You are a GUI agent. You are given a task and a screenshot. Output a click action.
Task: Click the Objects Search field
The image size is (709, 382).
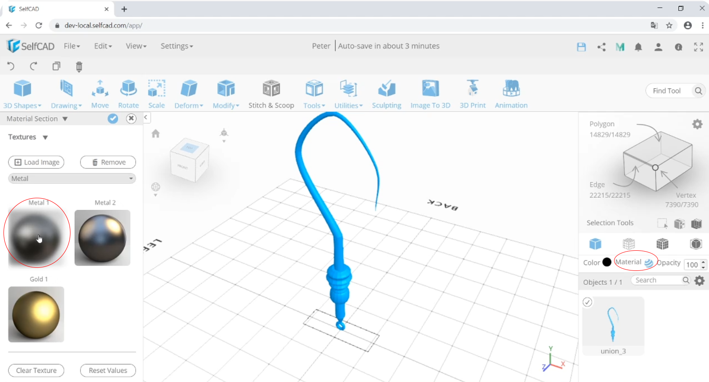coord(661,280)
